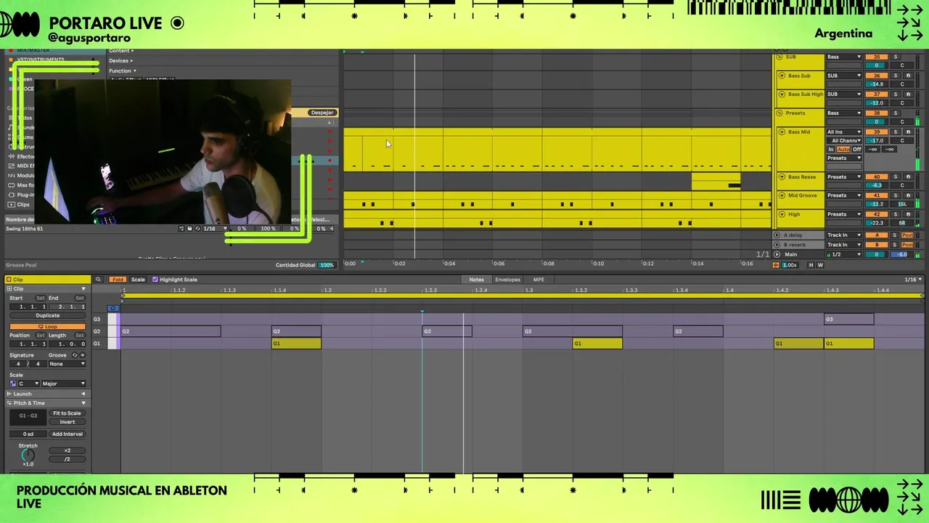Toggle the Post button on A delay
Viewport: 929px width, 523px height.
coord(907,235)
